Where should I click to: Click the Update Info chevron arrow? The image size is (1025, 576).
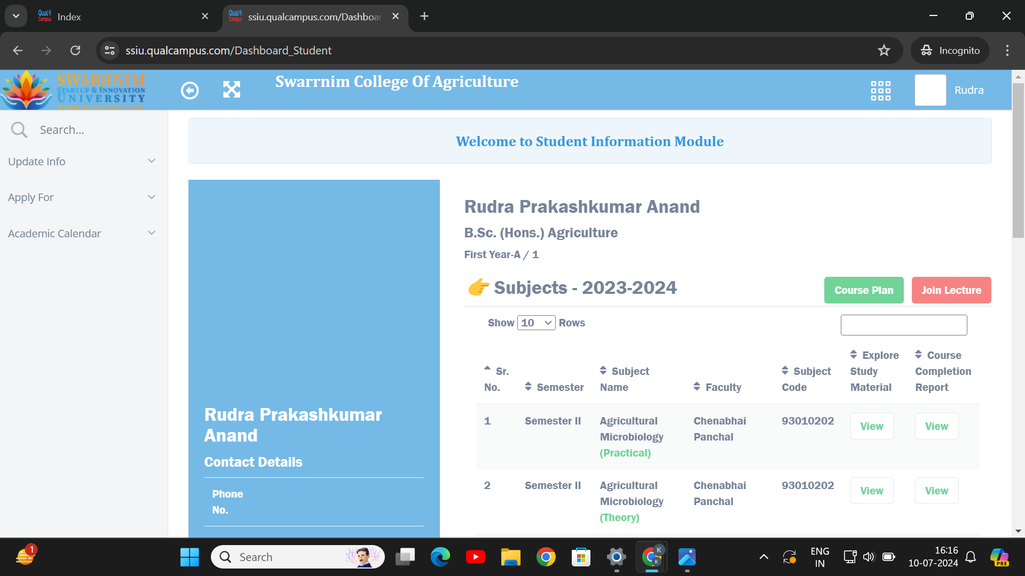152,161
